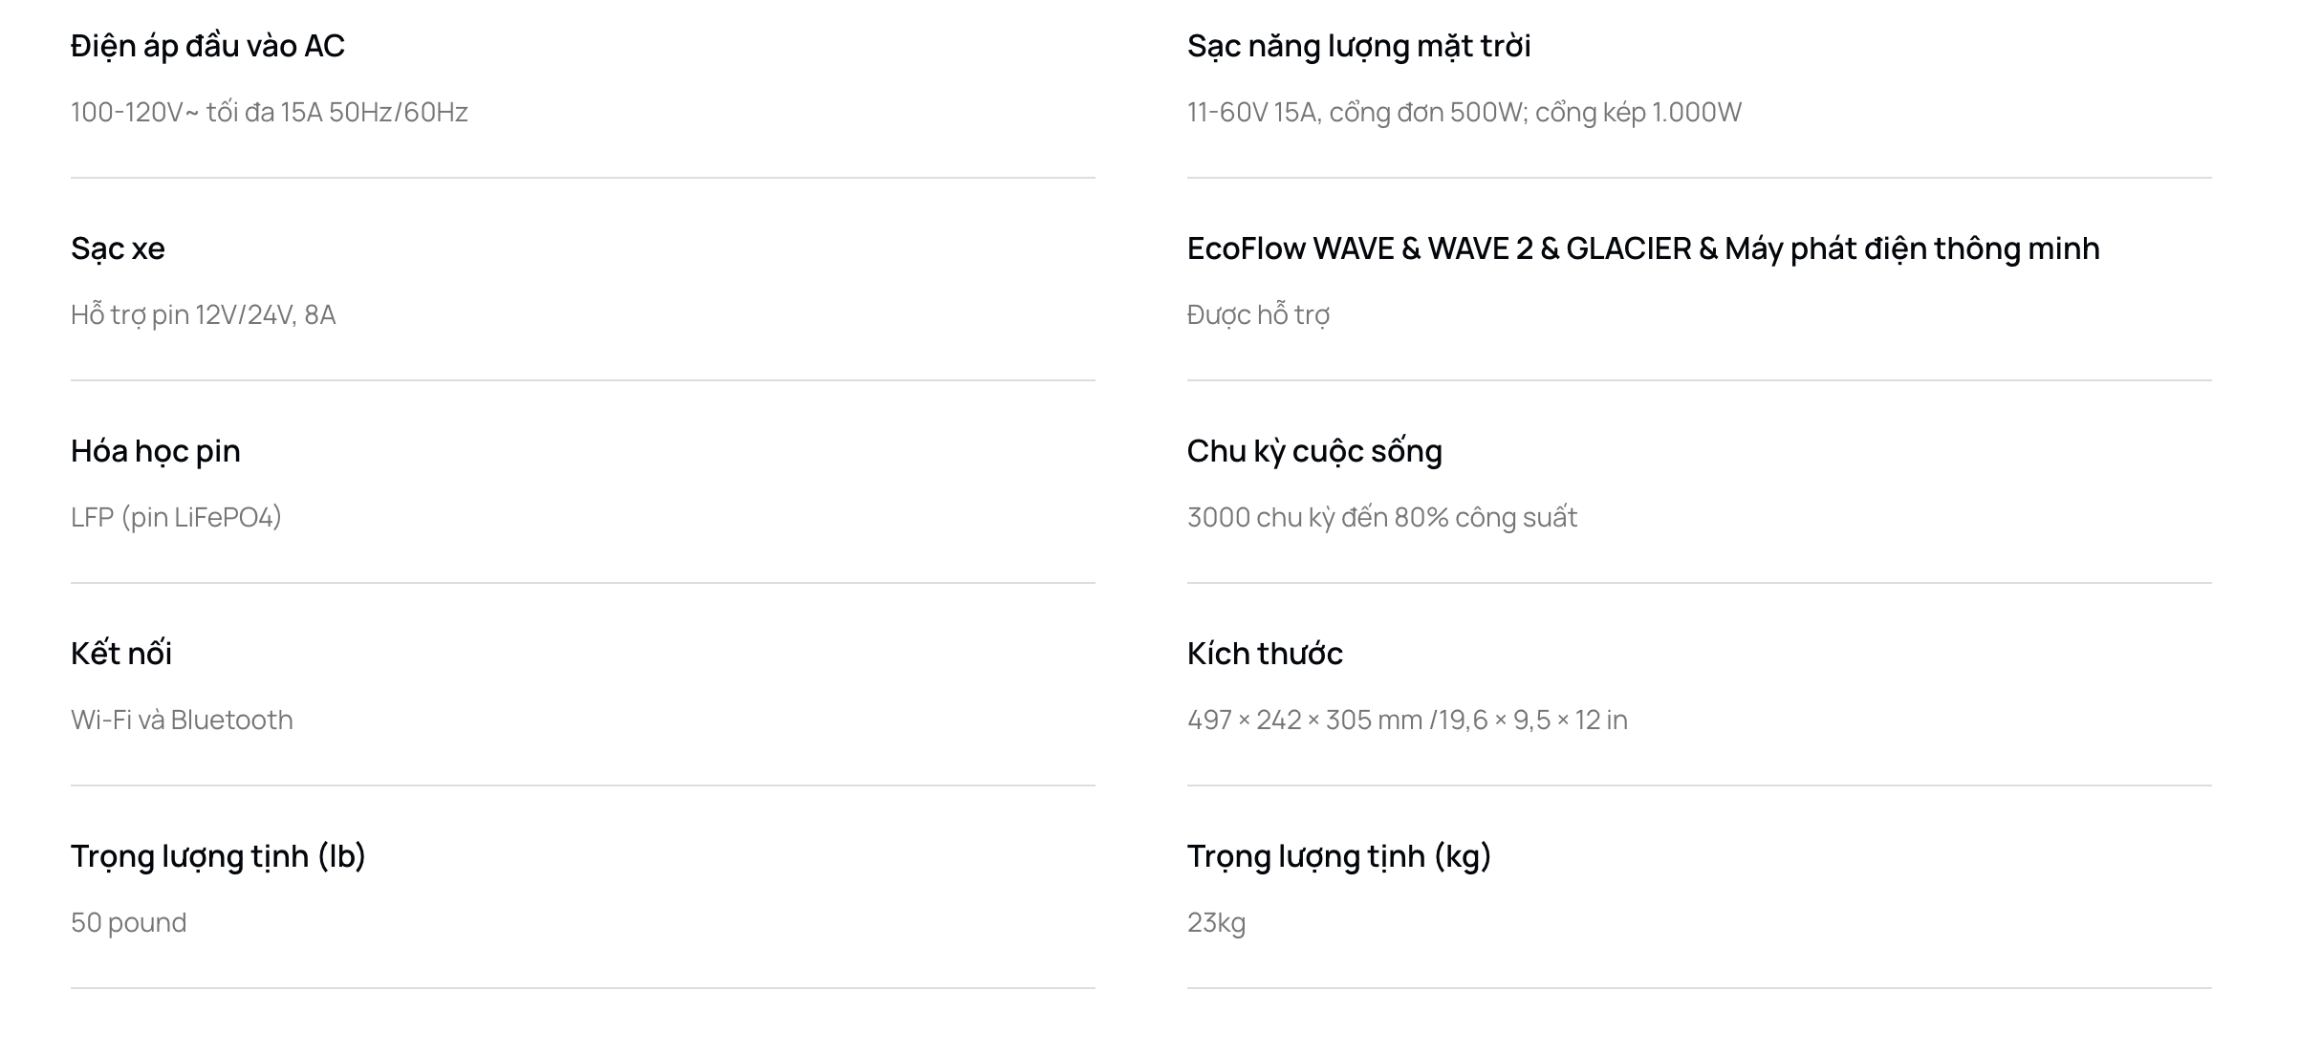
Task: Select the "100-120V~ tối đa 15A 50Hz/60Hz" value
Action: (x=269, y=113)
